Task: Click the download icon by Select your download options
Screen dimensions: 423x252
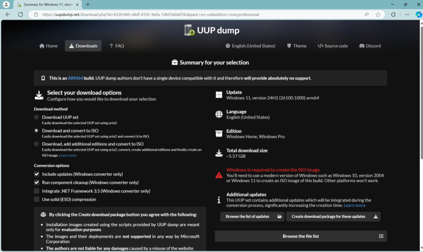Action: click(39, 95)
